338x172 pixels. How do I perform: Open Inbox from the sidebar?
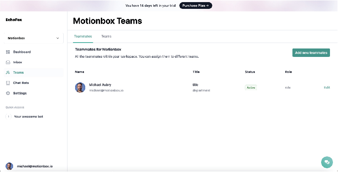tap(17, 62)
